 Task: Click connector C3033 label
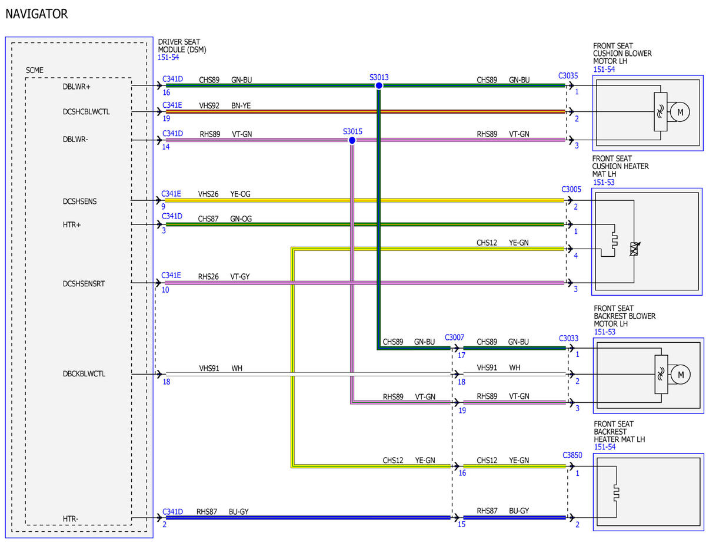(569, 338)
